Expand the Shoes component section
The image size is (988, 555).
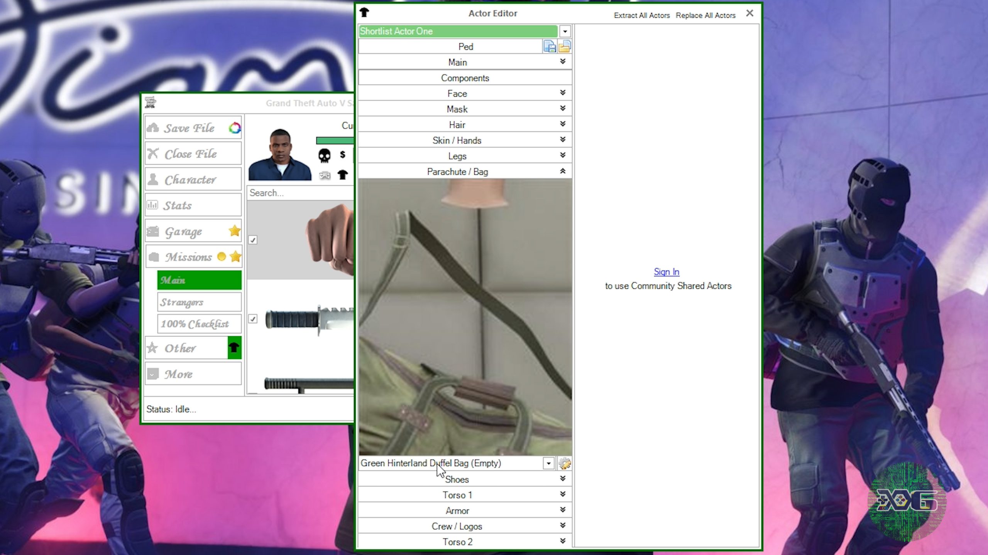[x=562, y=479]
